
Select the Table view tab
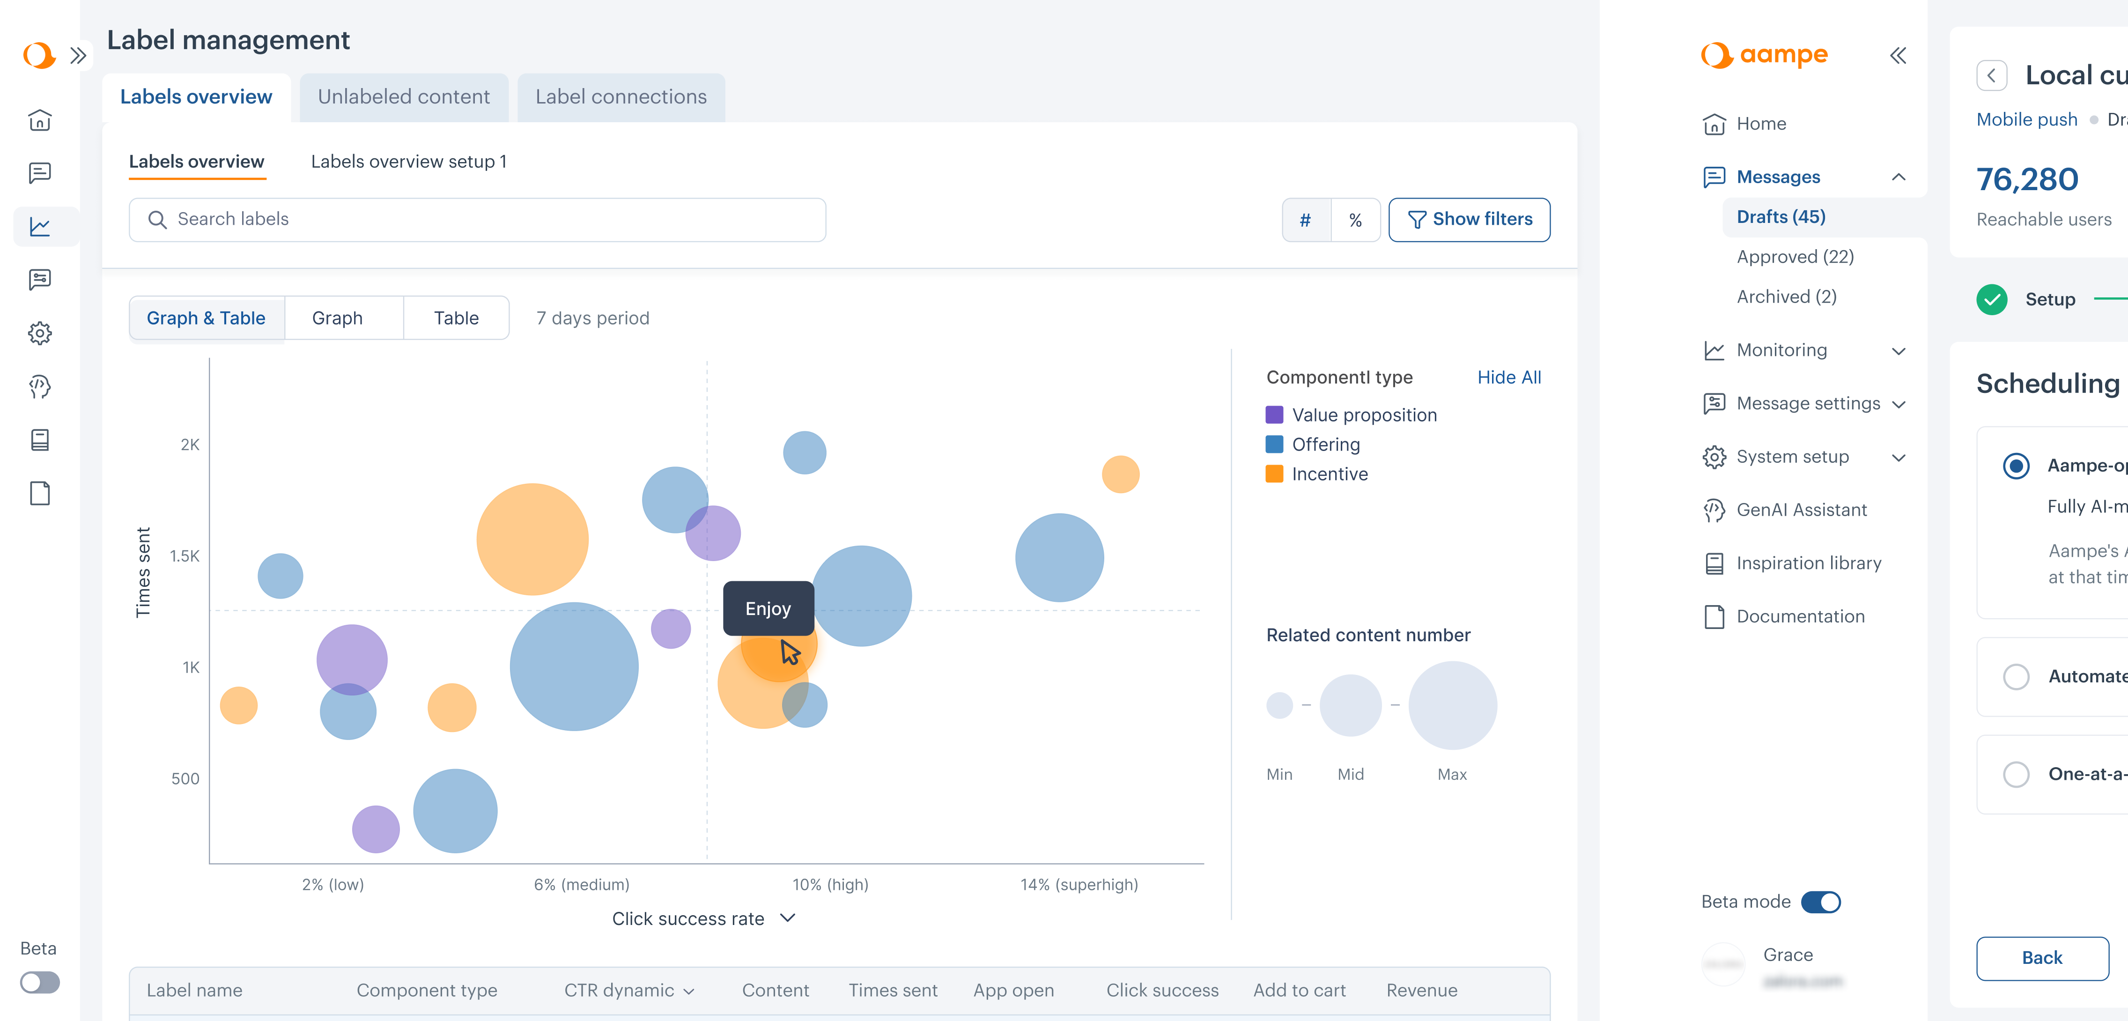(456, 318)
